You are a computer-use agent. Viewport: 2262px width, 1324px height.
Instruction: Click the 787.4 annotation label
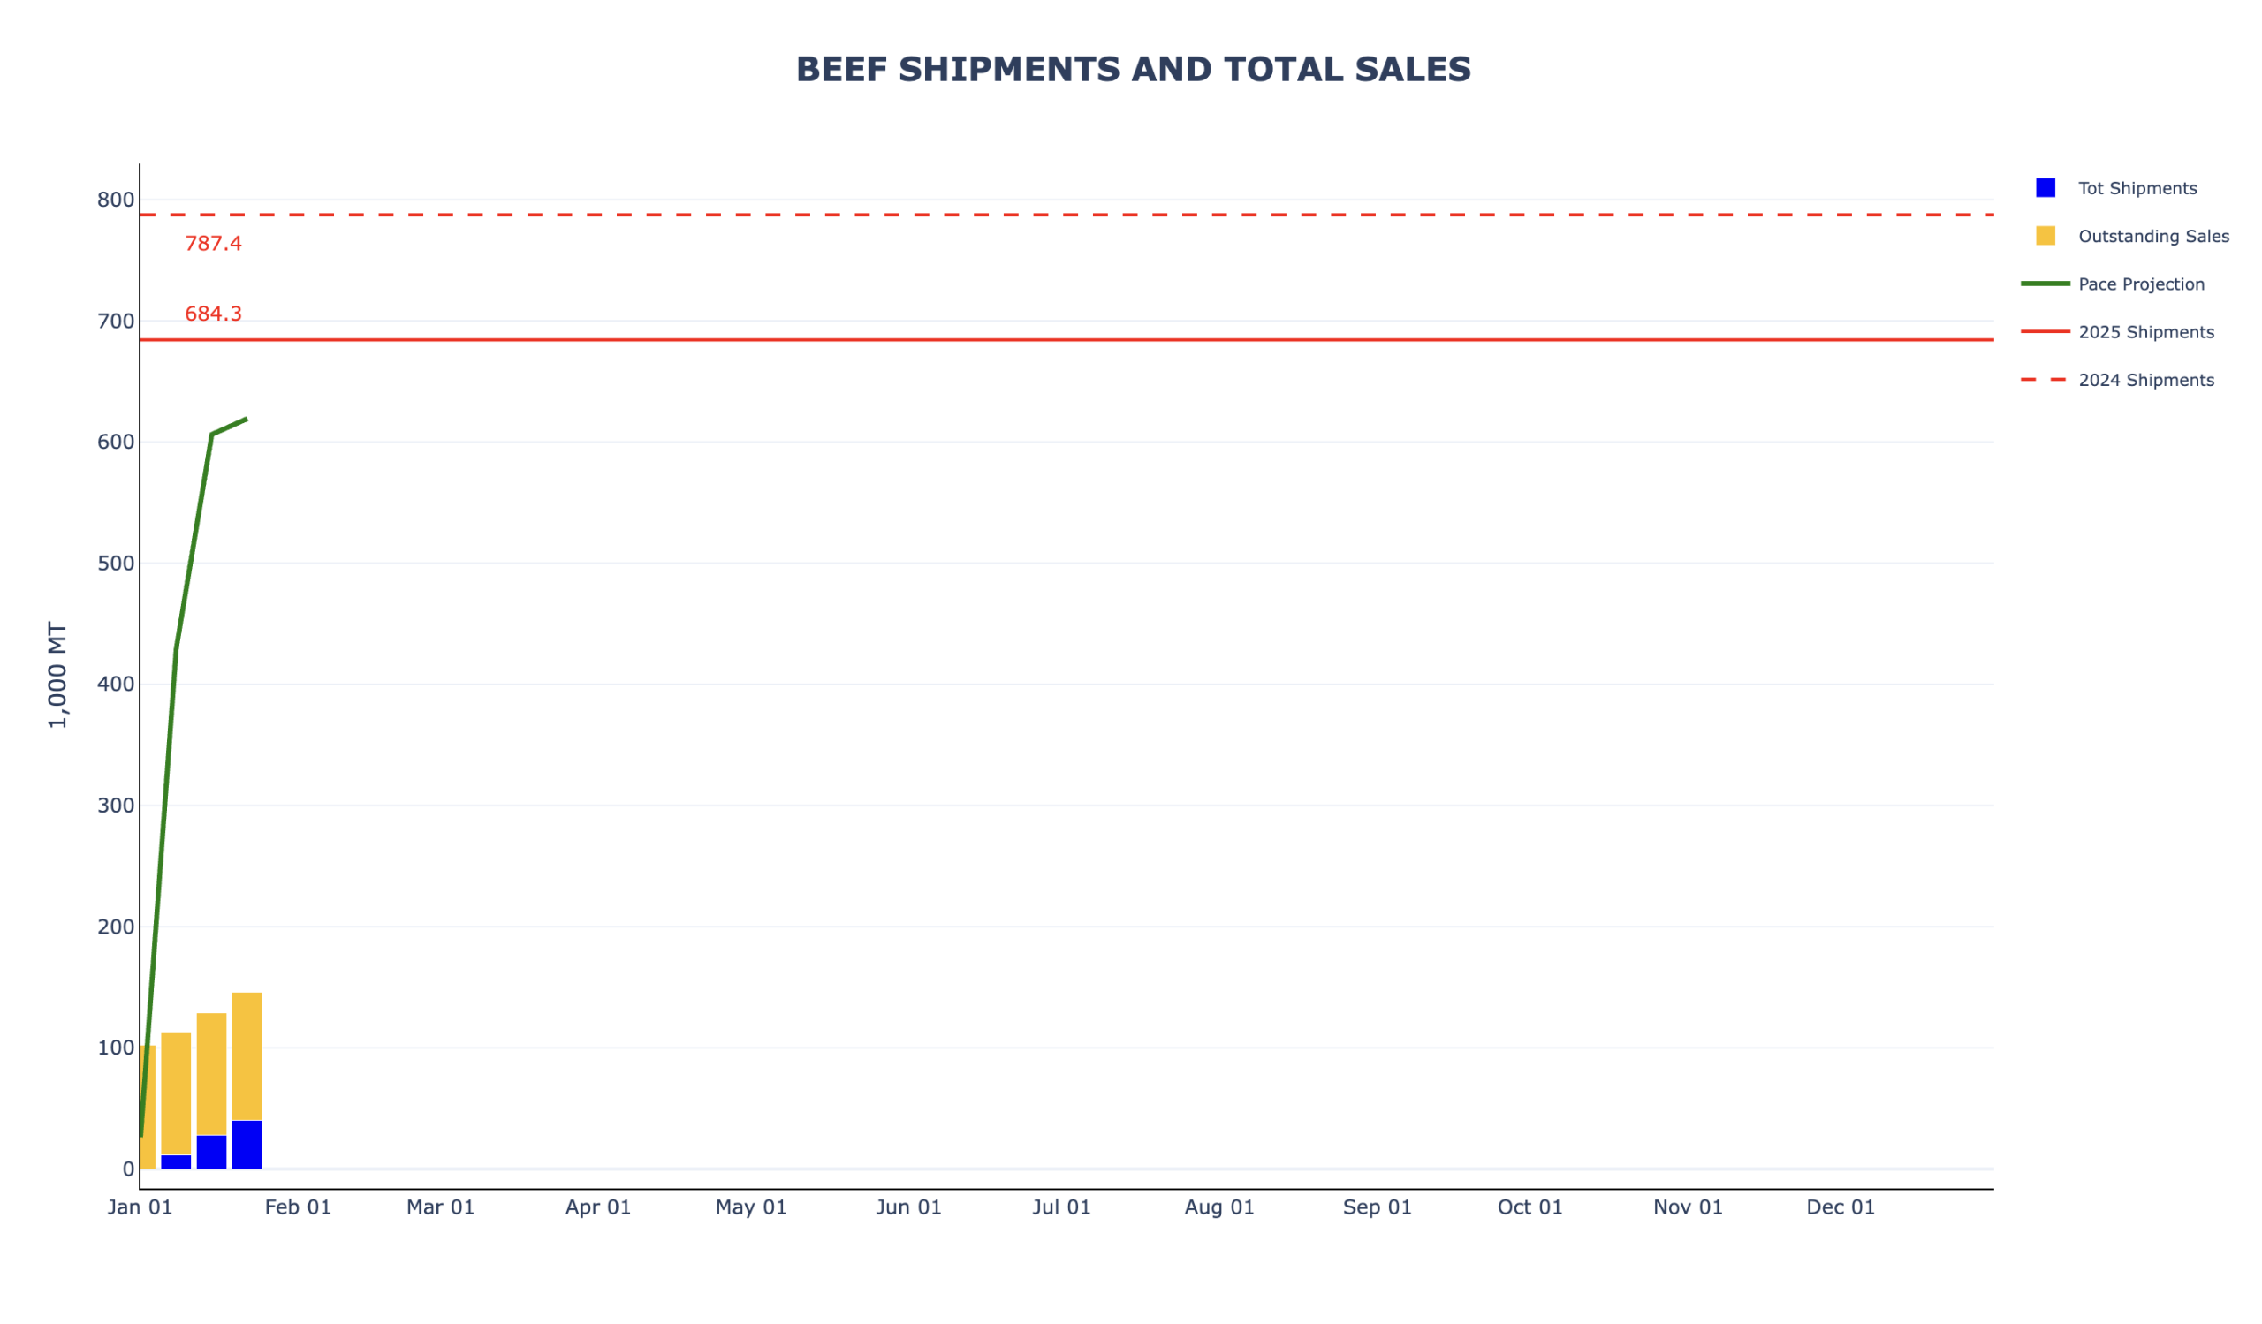click(x=213, y=244)
